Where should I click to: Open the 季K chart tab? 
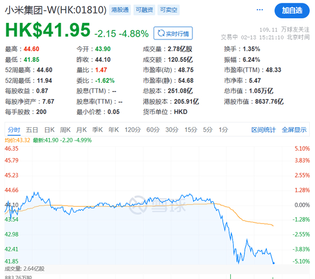[x=97, y=129]
